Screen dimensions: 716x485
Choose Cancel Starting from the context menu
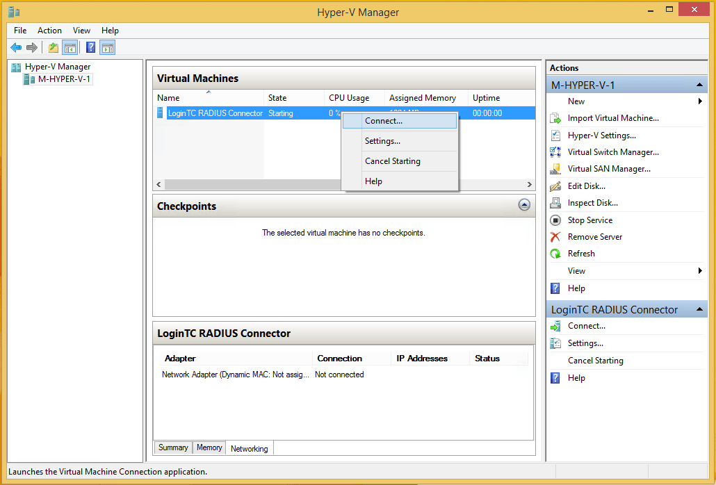pos(400,161)
